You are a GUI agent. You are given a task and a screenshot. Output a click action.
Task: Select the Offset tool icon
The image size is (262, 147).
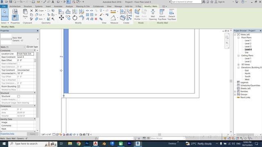pos(68,11)
